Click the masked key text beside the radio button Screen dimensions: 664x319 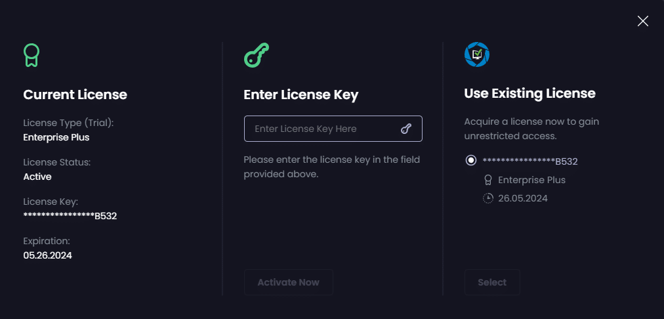click(530, 161)
